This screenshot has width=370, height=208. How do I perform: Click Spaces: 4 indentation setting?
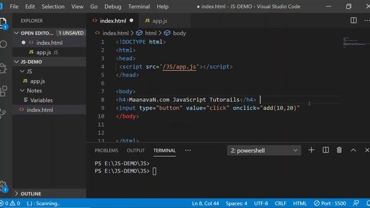point(236,203)
